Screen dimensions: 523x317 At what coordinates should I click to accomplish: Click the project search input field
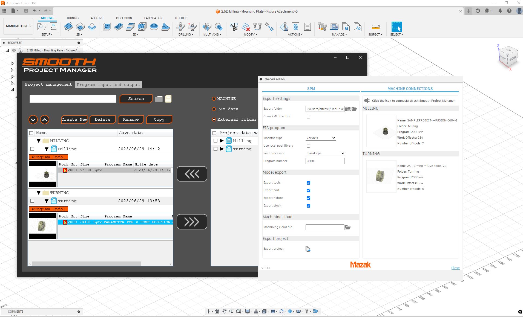pos(73,99)
